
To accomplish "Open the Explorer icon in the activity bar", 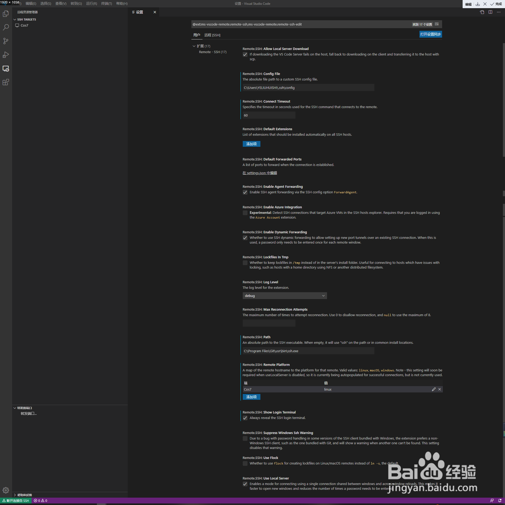I will tap(6, 14).
